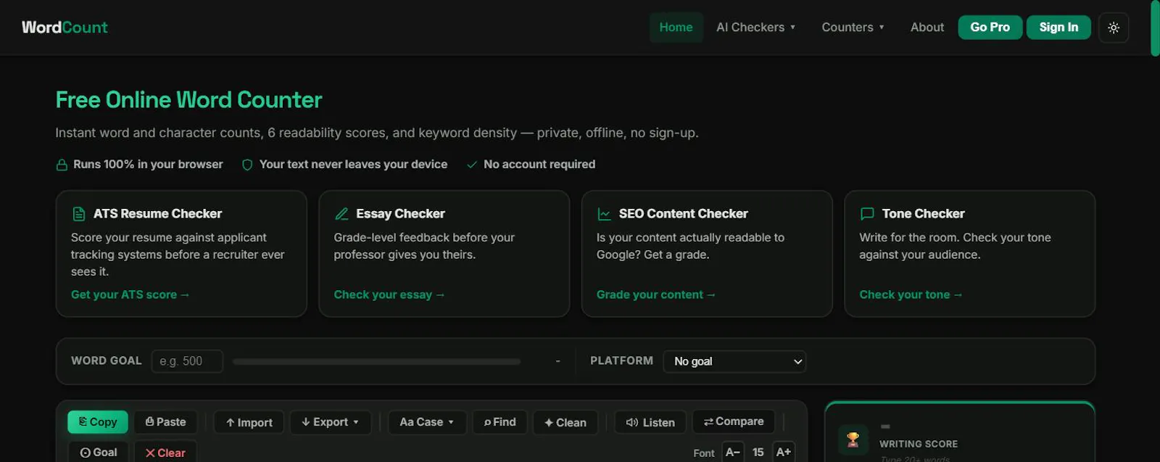Viewport: 1160px width, 462px height.
Task: Click the Clean toolbar button
Action: click(565, 423)
